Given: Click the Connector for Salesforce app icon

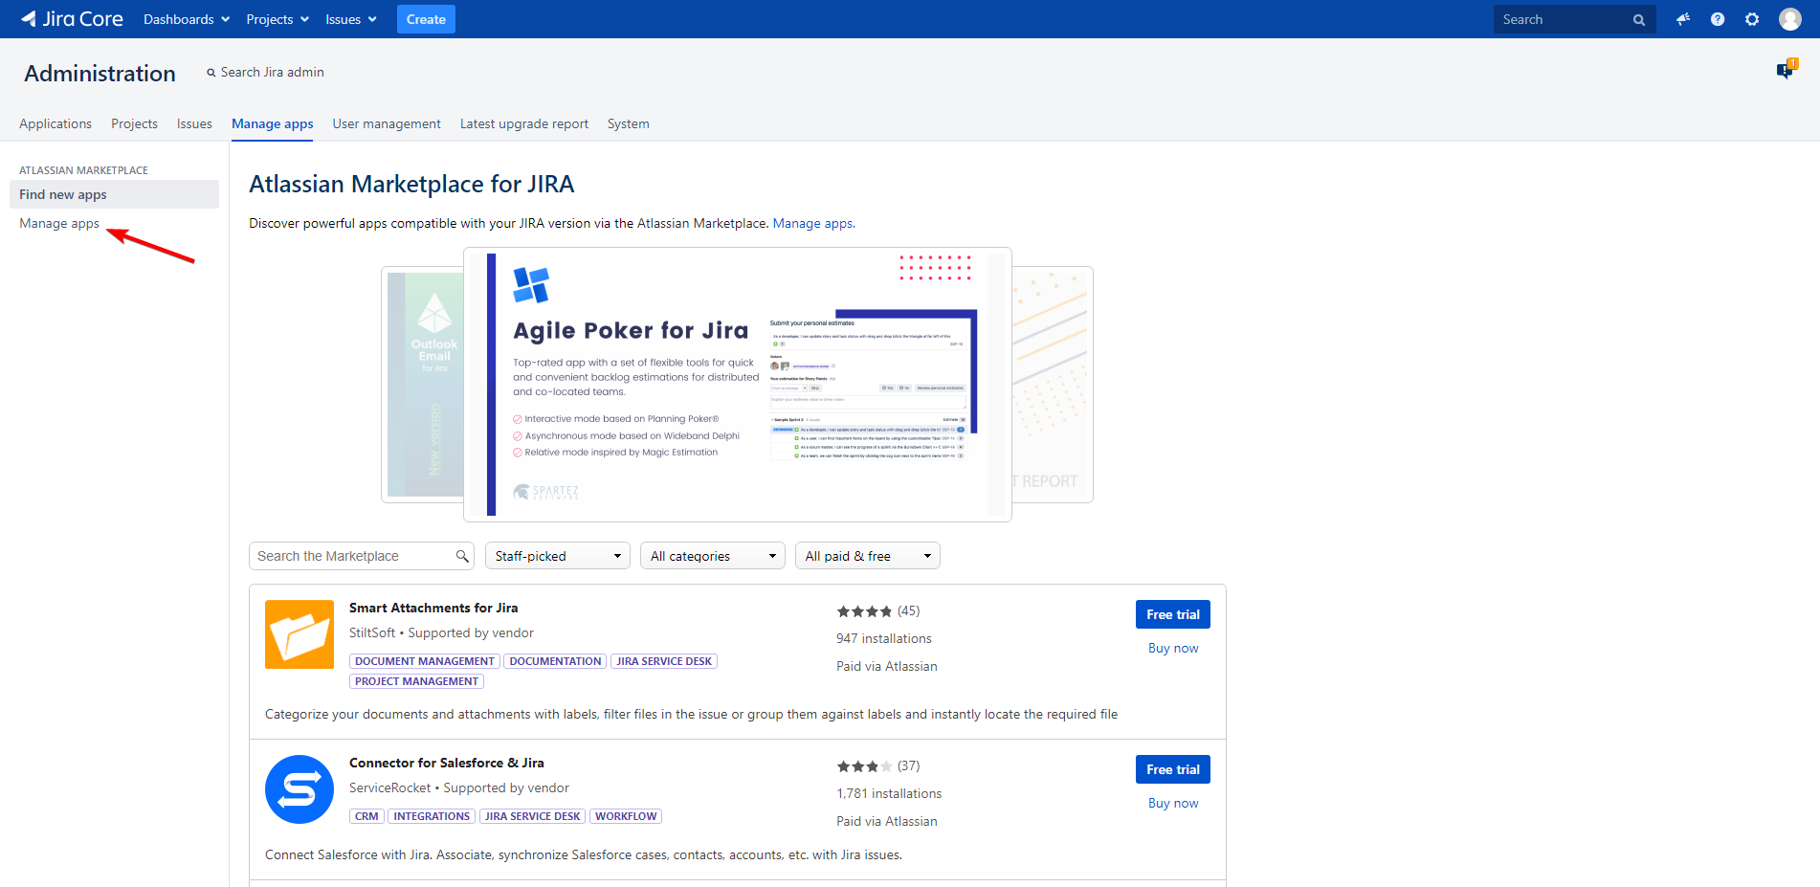Looking at the screenshot, I should tap(300, 789).
